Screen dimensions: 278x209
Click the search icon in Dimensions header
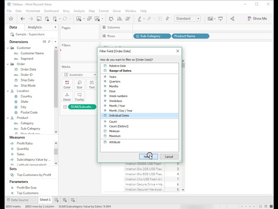click(x=49, y=42)
